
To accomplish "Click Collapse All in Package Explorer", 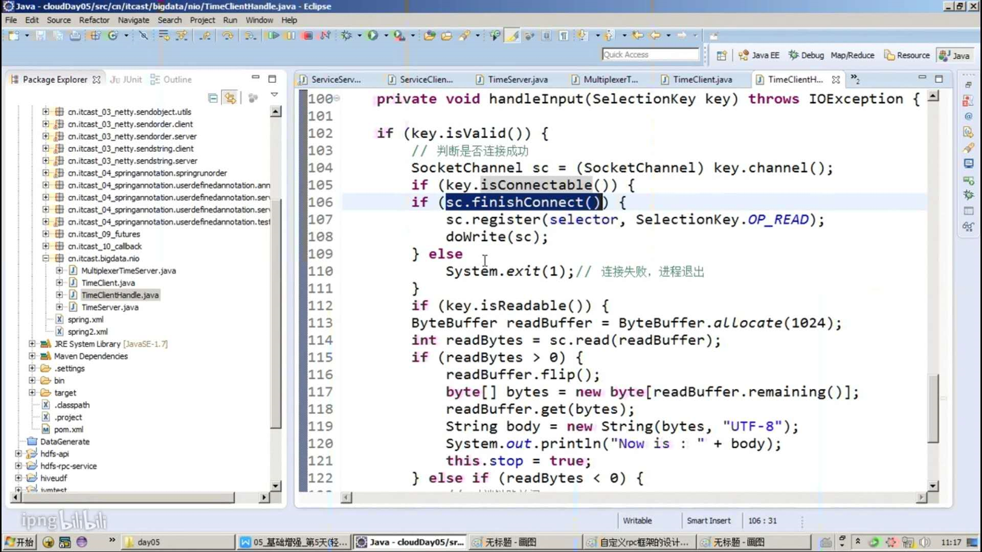I will [213, 98].
